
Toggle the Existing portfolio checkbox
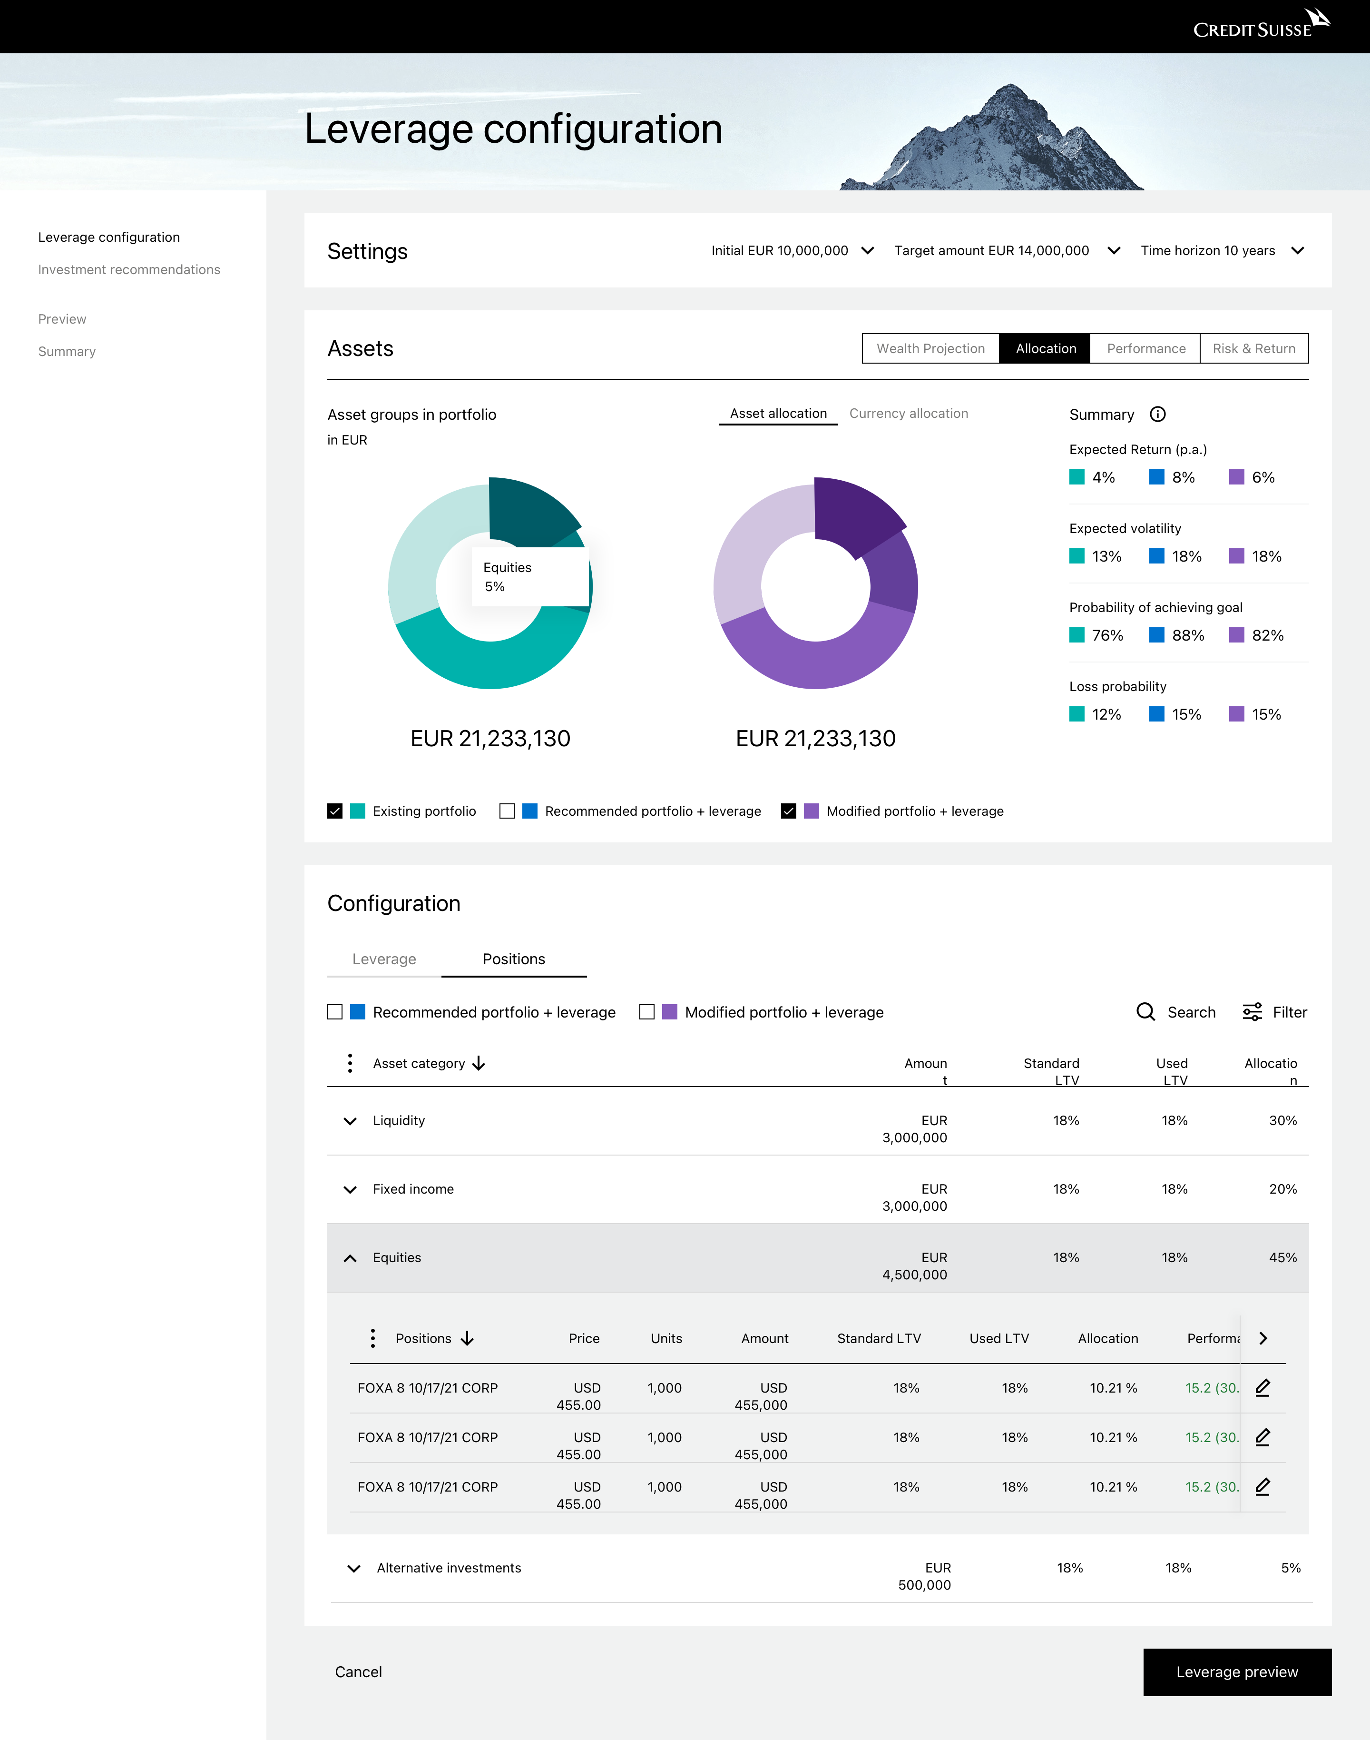click(335, 811)
